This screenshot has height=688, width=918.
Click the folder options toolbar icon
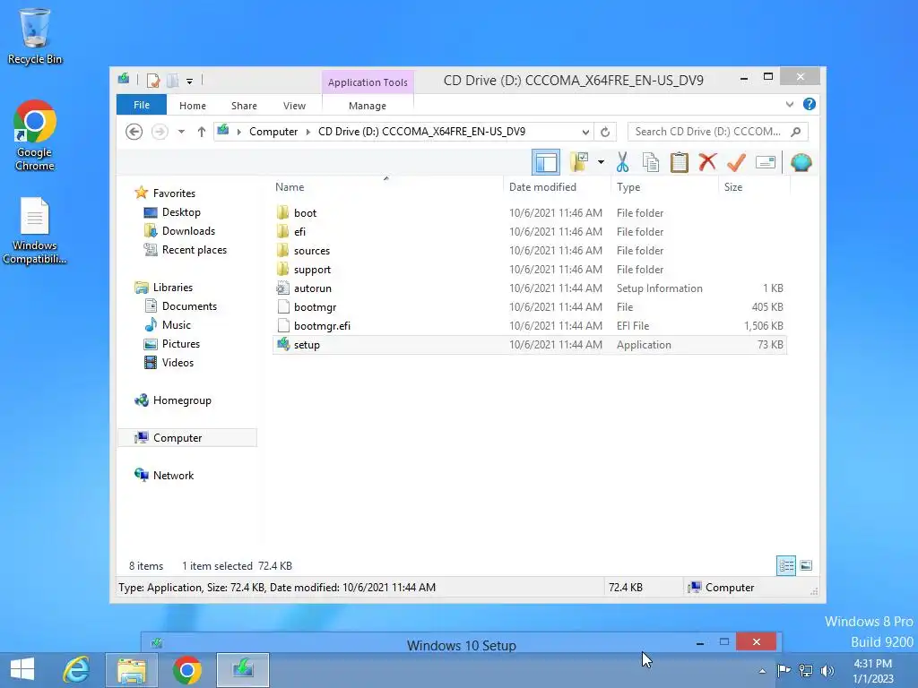pyautogui.click(x=579, y=162)
